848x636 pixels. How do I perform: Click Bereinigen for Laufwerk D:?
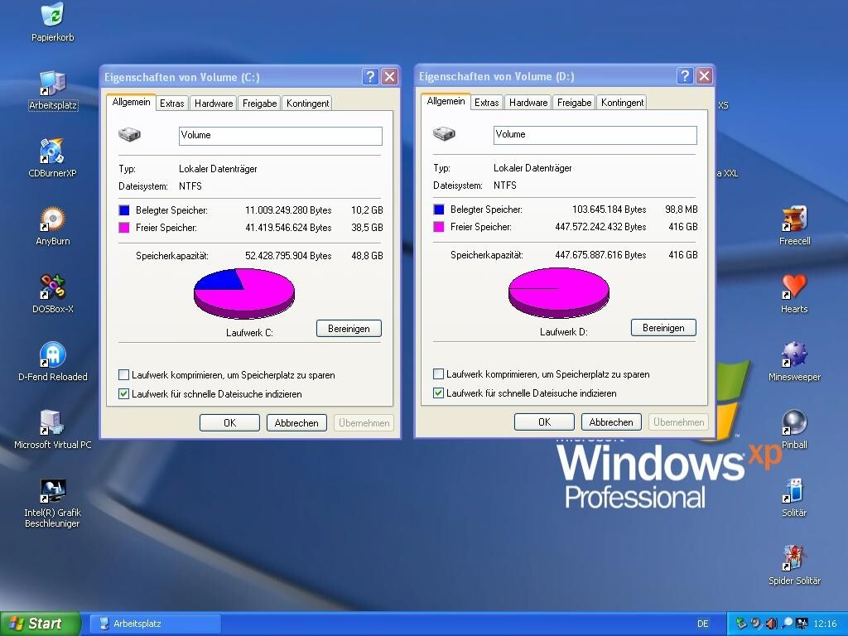pos(663,328)
